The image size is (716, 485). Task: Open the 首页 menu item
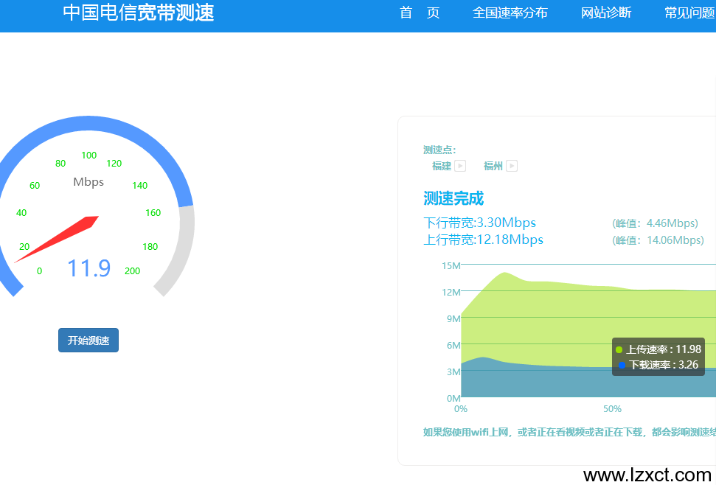coord(420,13)
